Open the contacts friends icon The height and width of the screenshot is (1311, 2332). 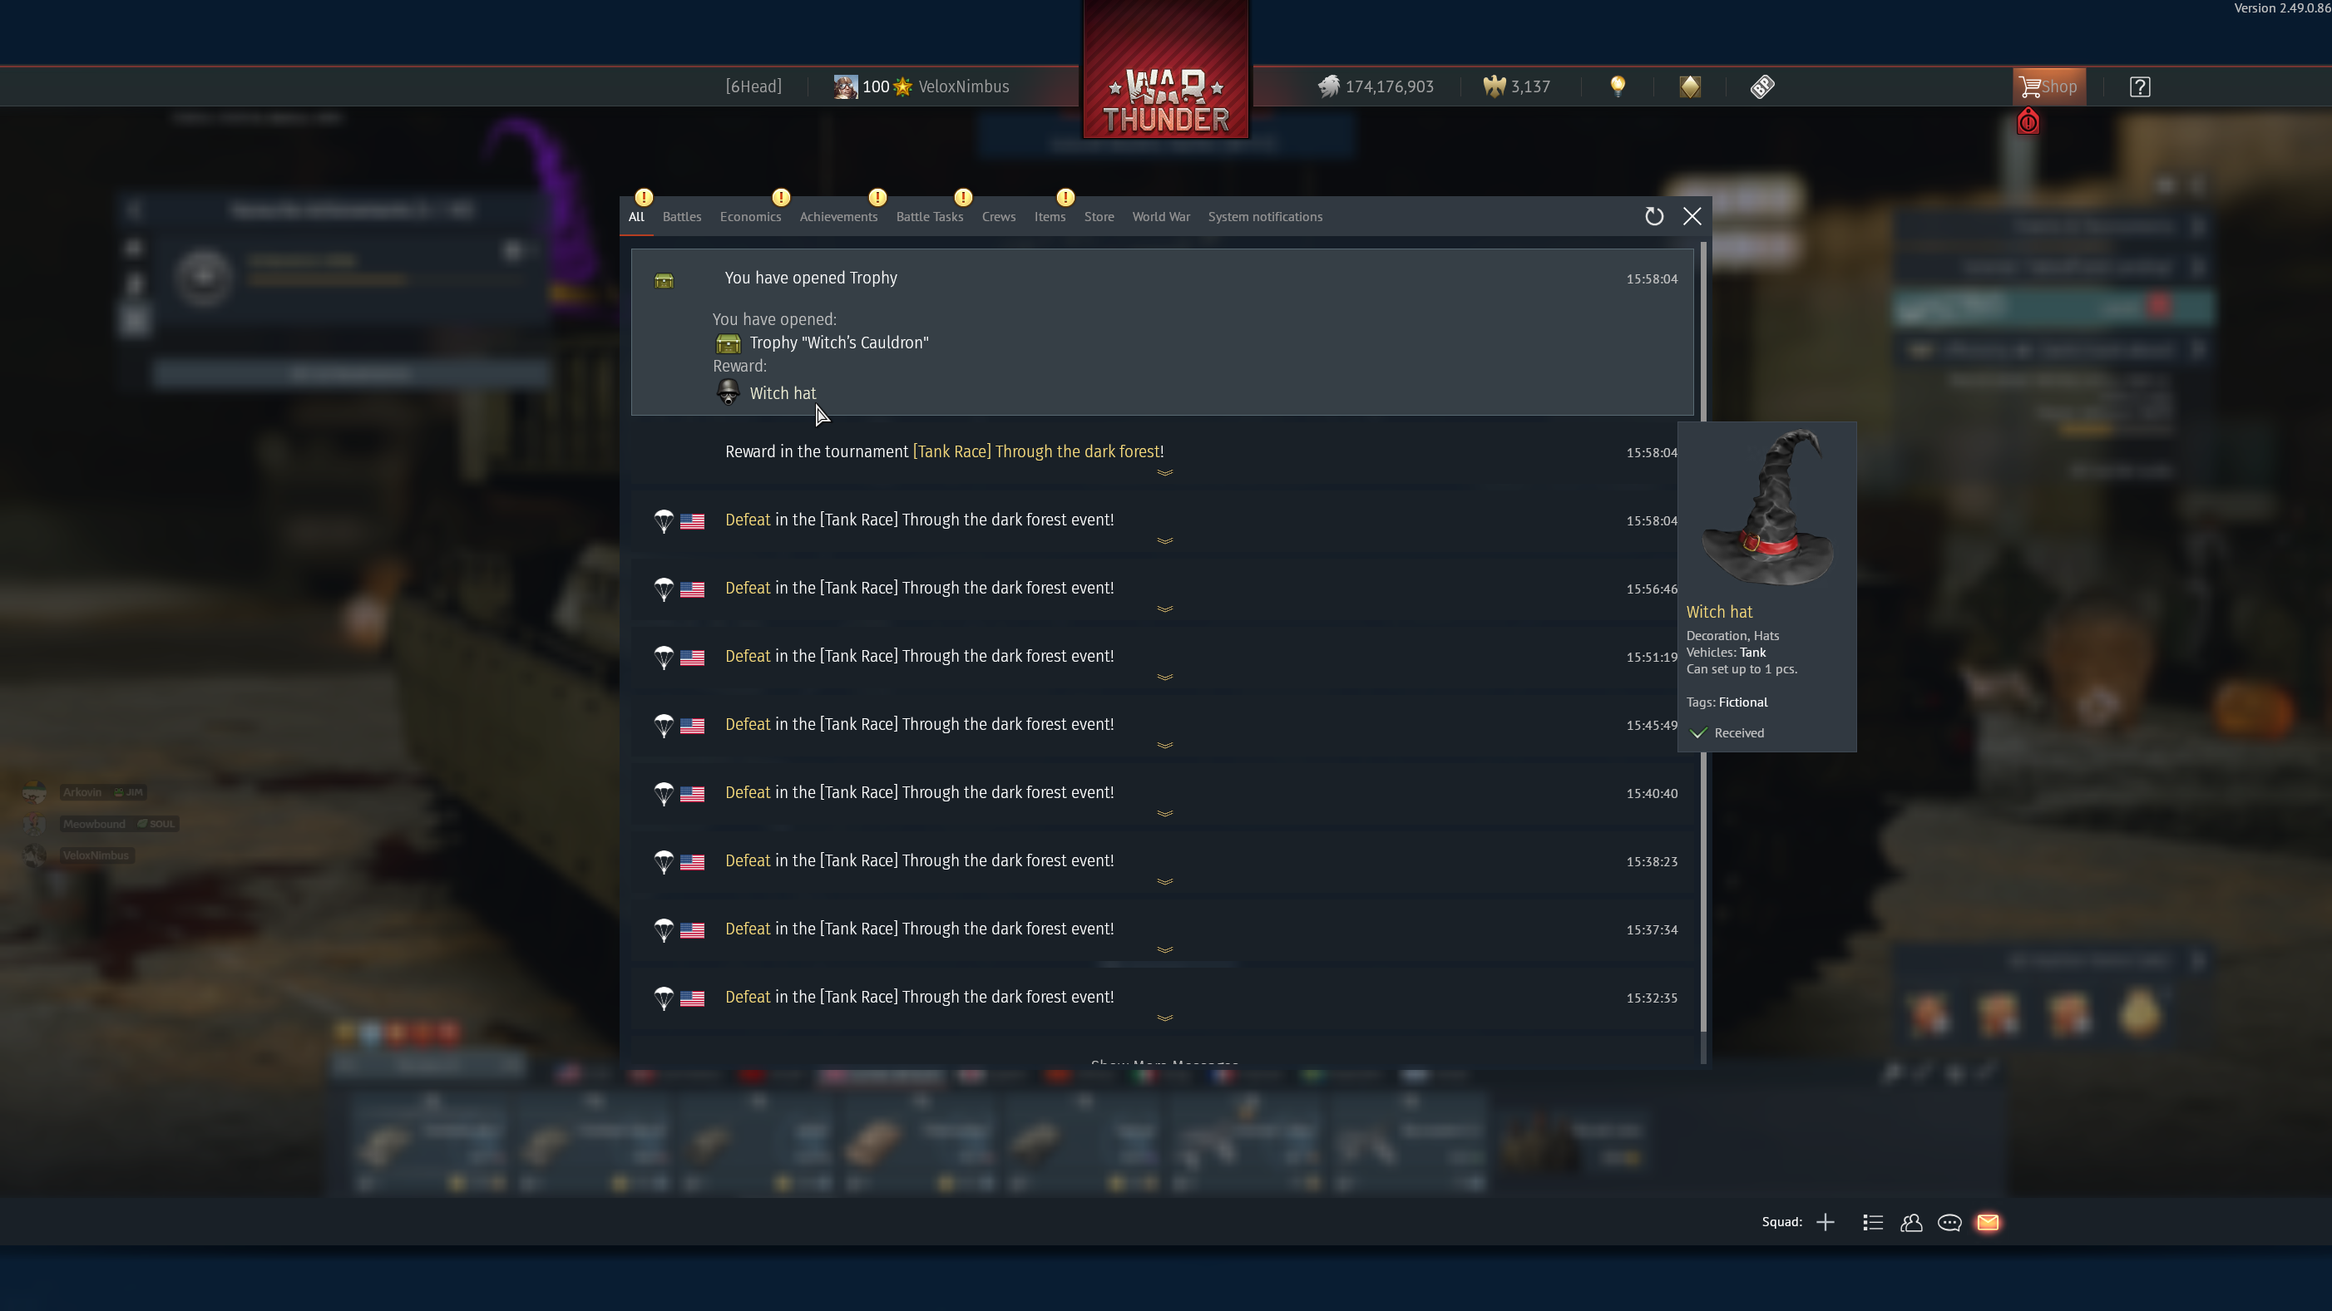tap(1911, 1222)
